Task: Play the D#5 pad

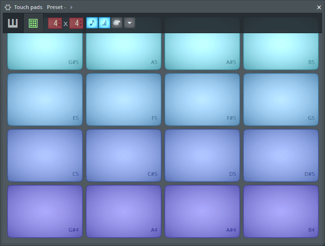Action: click(280, 155)
